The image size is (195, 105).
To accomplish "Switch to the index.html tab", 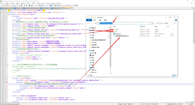I will point(45,8).
